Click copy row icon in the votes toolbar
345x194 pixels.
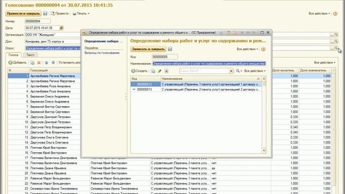32,63
